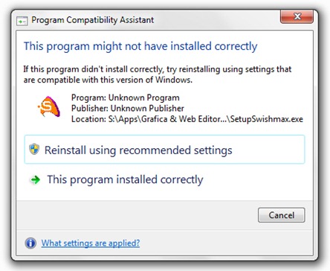
Task: Open the What settings are applied link
Action: 91,243
